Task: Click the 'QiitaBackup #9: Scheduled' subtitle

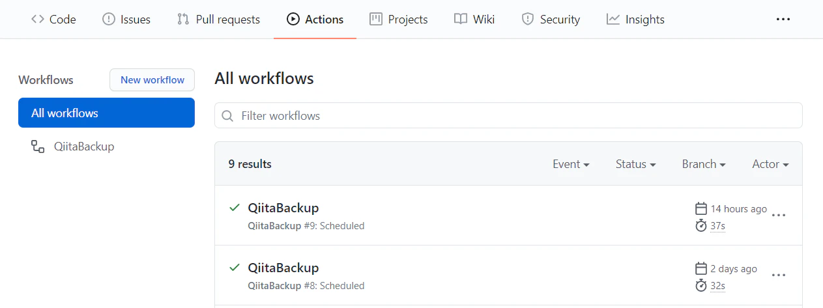Action: click(306, 226)
